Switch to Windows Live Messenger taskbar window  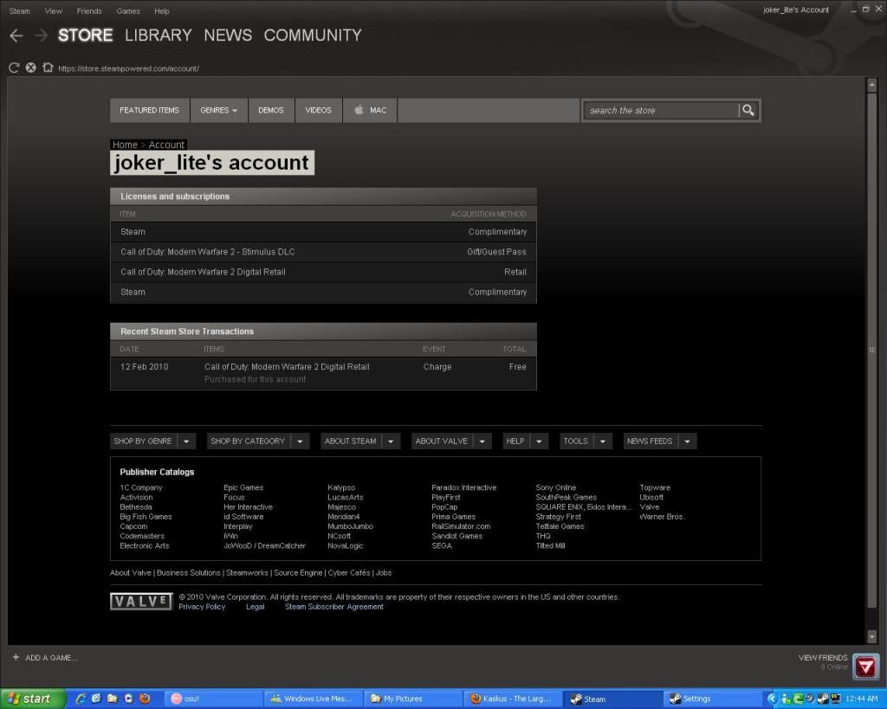[x=314, y=699]
